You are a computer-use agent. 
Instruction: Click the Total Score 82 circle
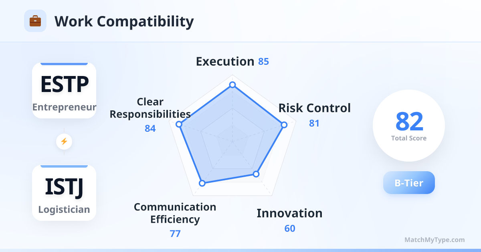point(409,126)
